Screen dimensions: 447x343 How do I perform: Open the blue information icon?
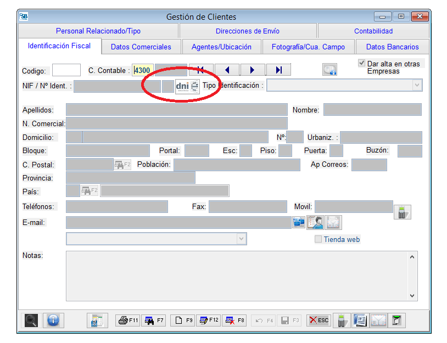click(53, 320)
